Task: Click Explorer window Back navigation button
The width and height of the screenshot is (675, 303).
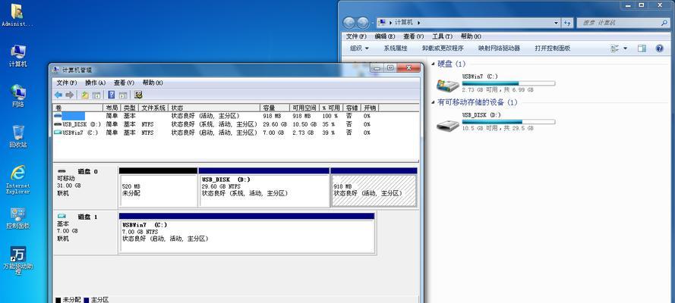Action: coord(349,23)
